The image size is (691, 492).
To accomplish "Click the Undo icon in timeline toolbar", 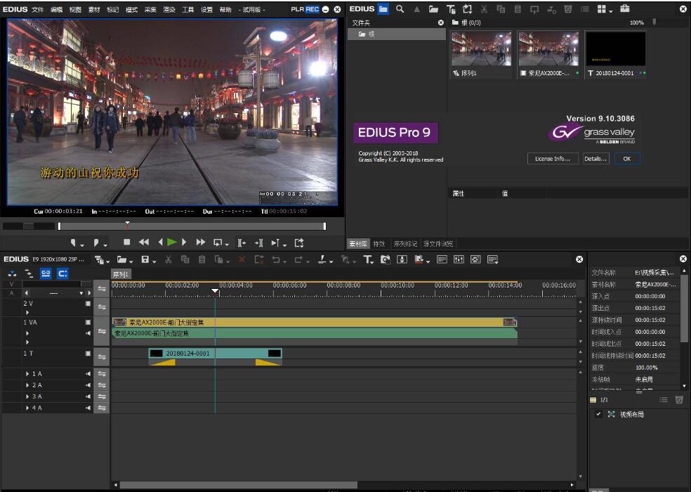I will (275, 259).
